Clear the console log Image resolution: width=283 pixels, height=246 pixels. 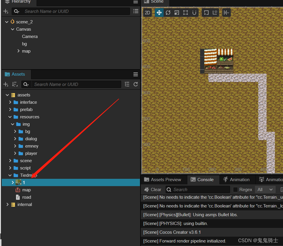click(x=153, y=190)
